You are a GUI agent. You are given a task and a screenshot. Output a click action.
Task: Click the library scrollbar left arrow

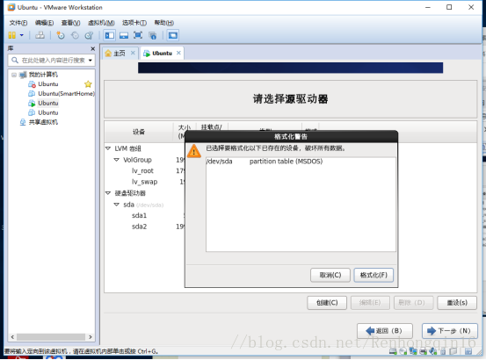12,337
